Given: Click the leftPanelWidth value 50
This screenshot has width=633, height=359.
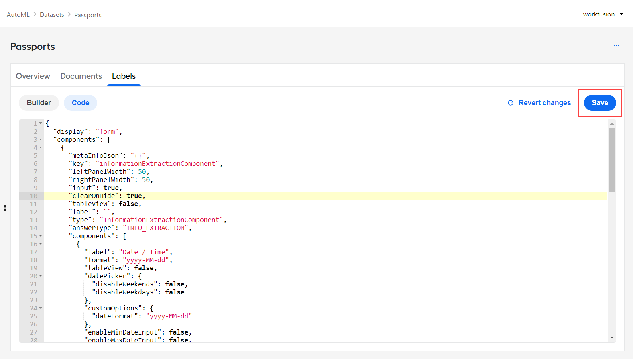Looking at the screenshot, I should (142, 171).
